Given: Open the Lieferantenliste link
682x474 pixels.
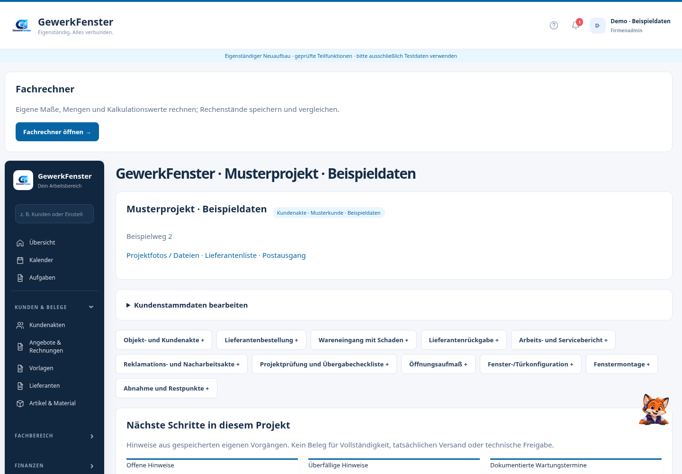Looking at the screenshot, I should [231, 255].
